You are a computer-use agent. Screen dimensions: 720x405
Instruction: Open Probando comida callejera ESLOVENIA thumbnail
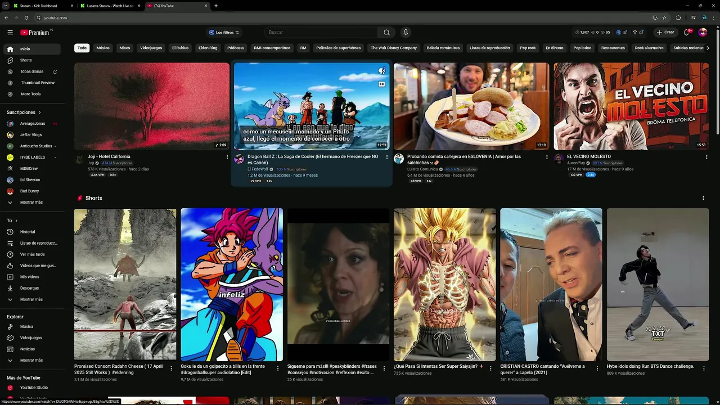tap(471, 106)
